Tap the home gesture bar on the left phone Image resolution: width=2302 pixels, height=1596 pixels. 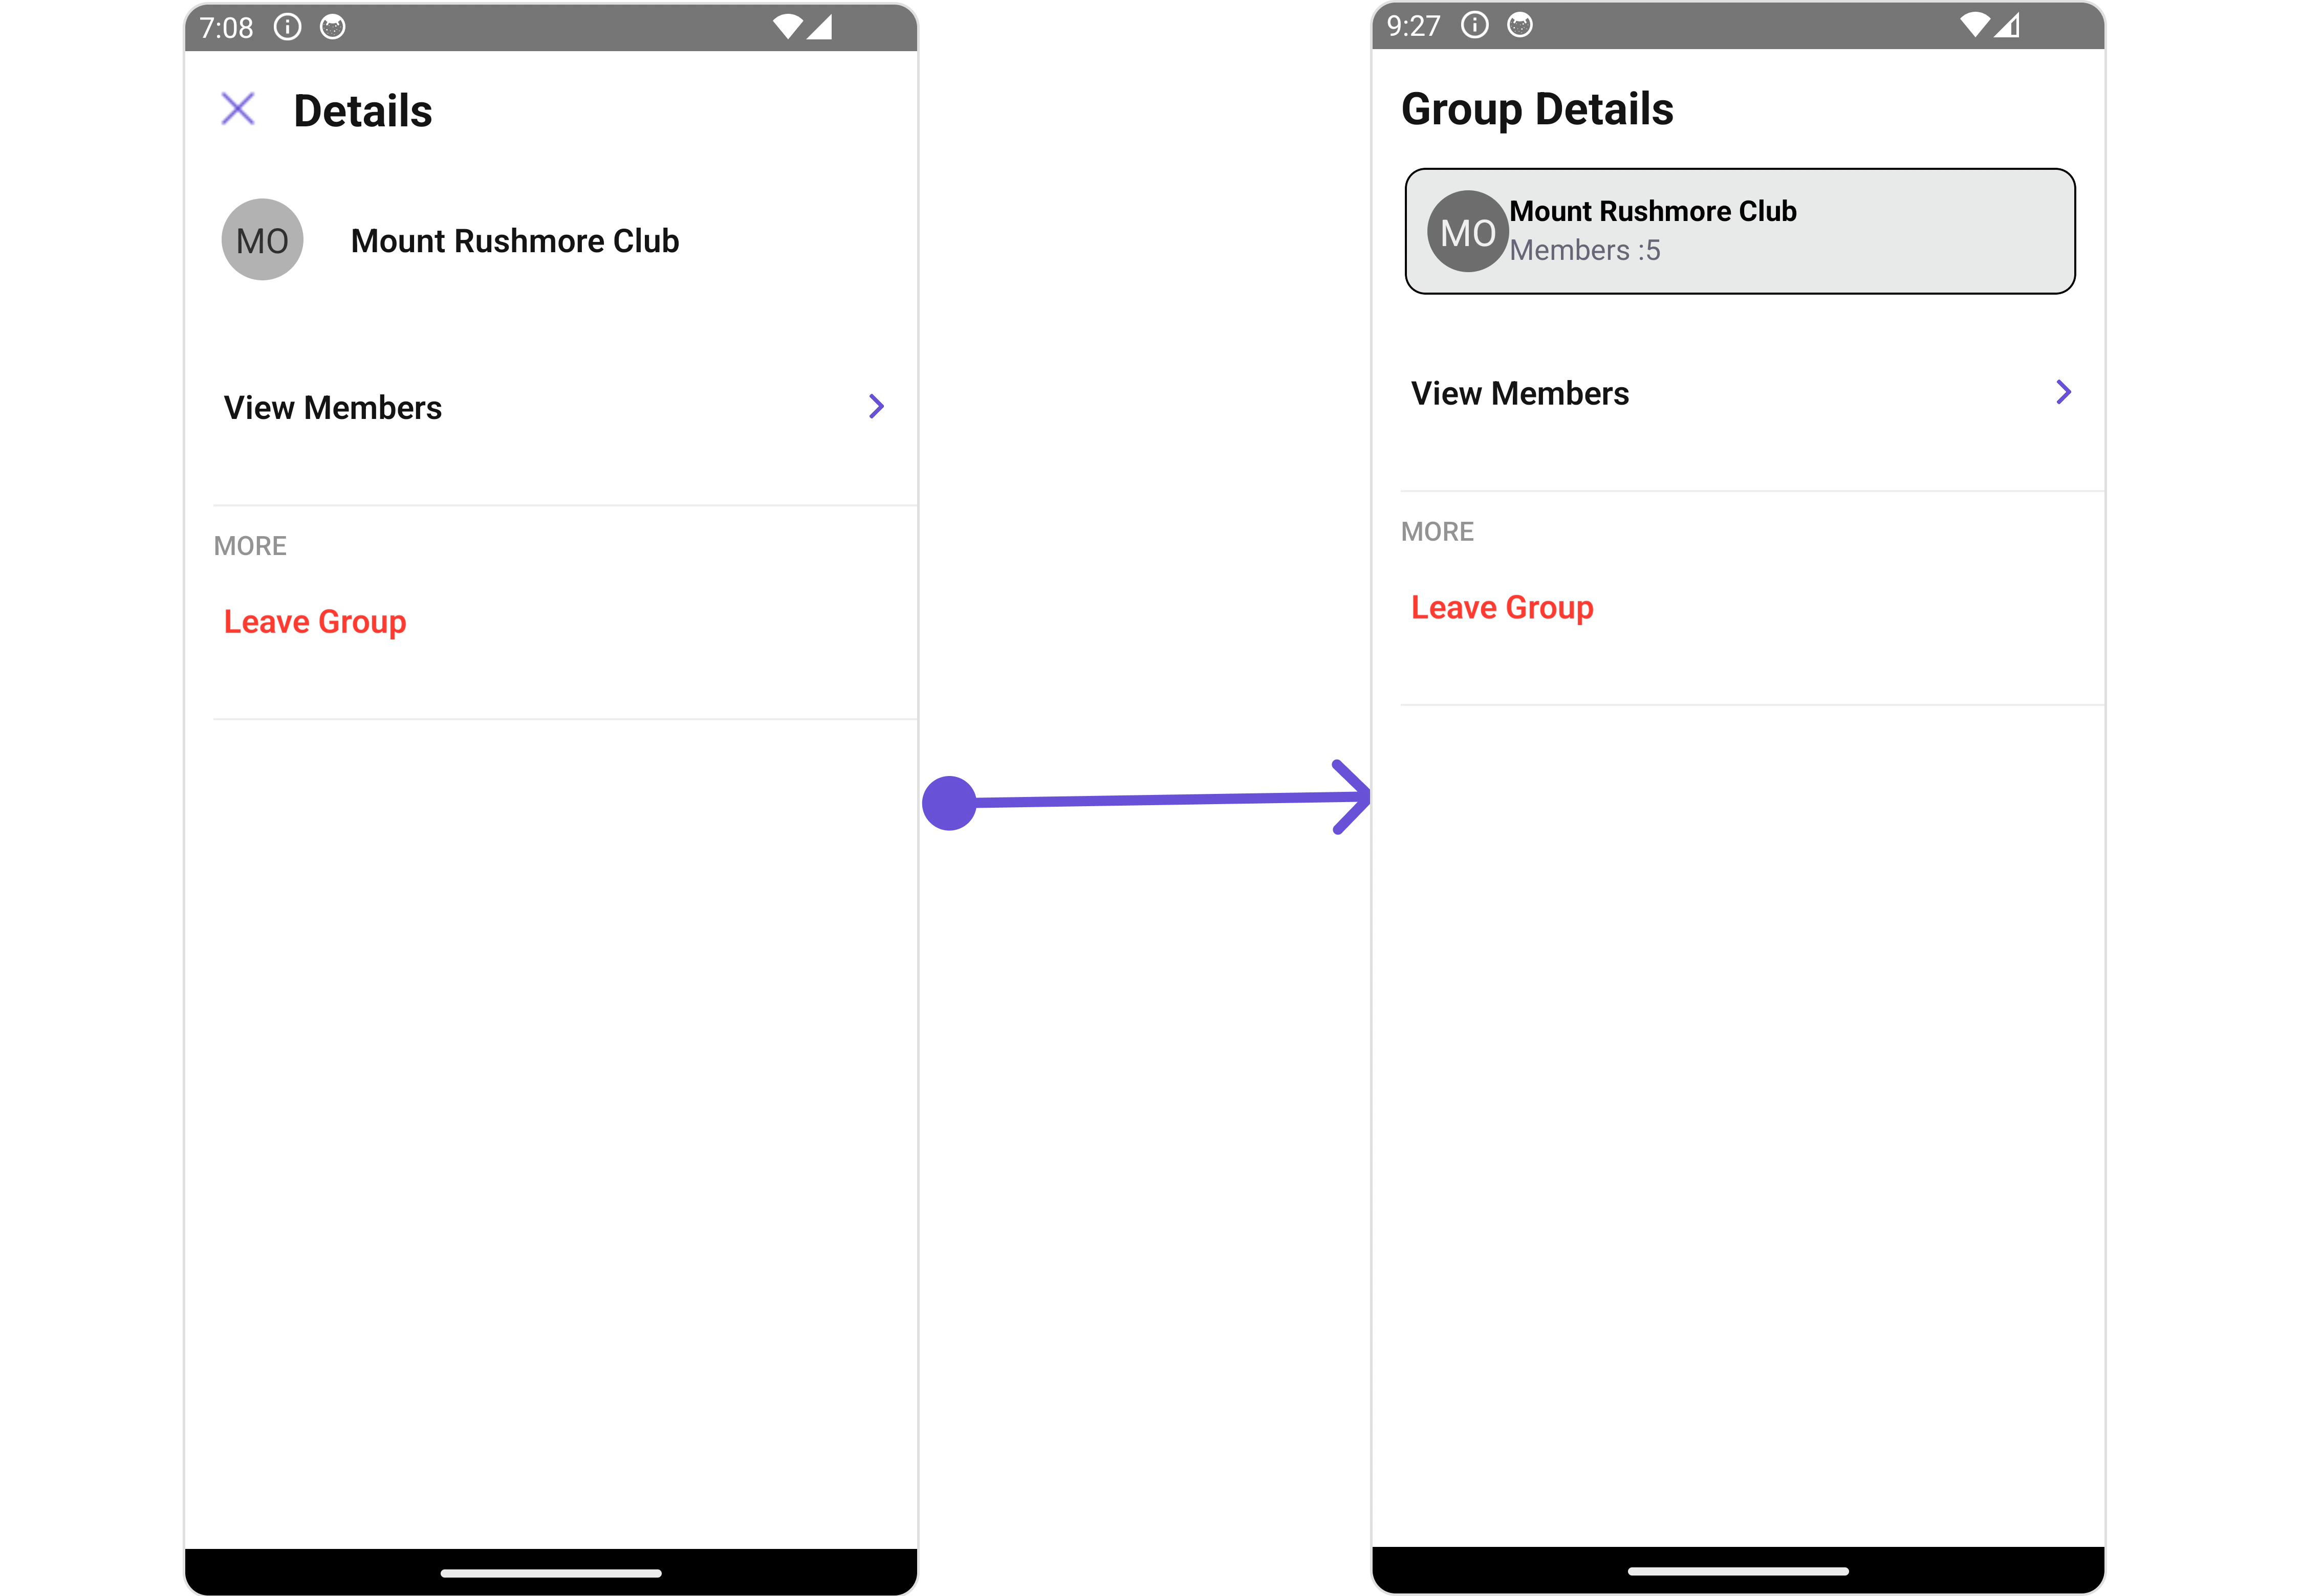point(551,1573)
